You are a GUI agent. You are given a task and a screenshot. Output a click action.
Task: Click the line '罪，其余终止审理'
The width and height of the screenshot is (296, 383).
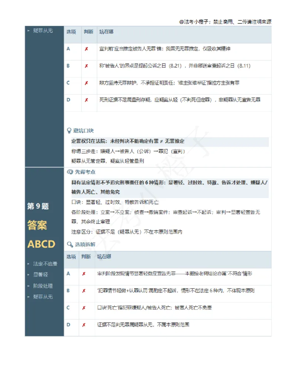click(x=91, y=222)
